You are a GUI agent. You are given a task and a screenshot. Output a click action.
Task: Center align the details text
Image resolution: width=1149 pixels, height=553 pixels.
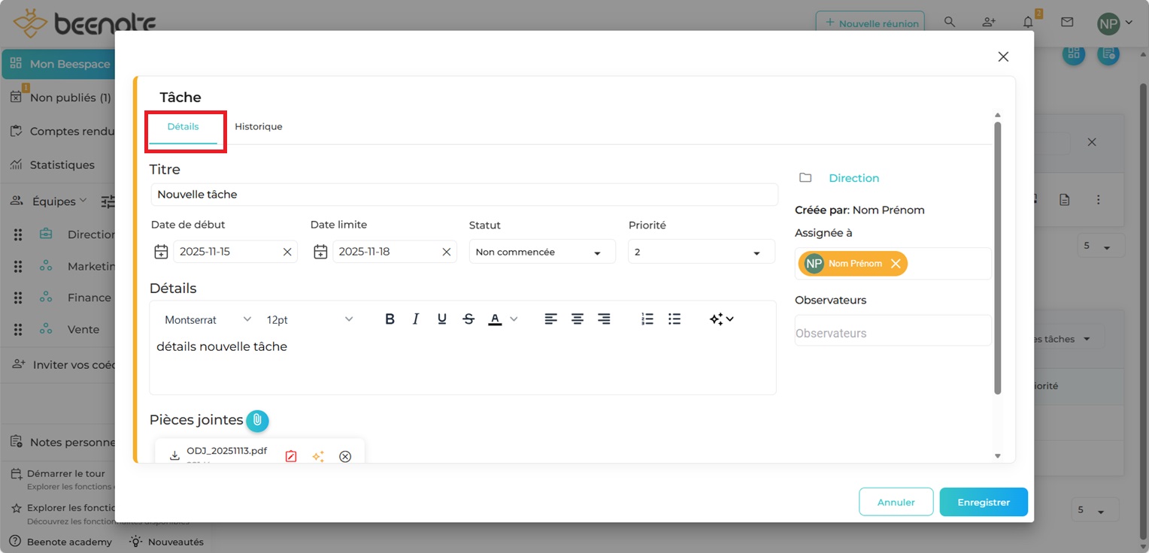pos(578,319)
